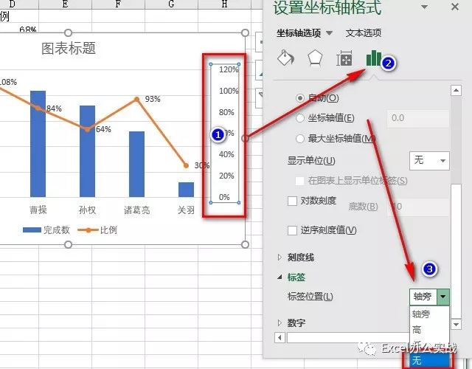Close the 设置坐标轴格式 pane

[x=455, y=7]
